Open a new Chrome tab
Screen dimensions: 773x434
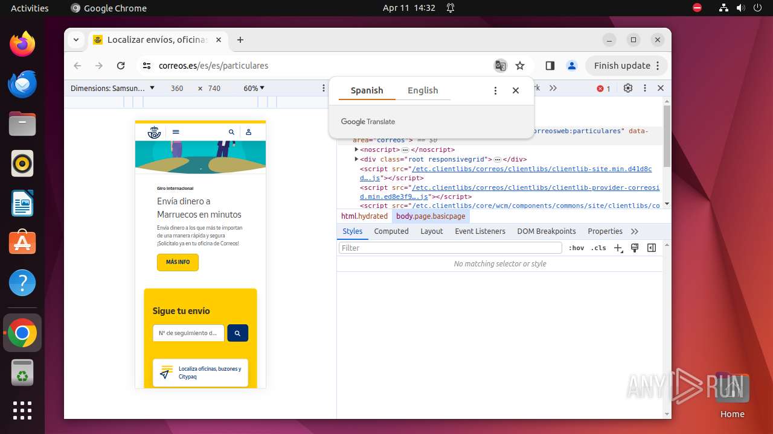click(240, 40)
